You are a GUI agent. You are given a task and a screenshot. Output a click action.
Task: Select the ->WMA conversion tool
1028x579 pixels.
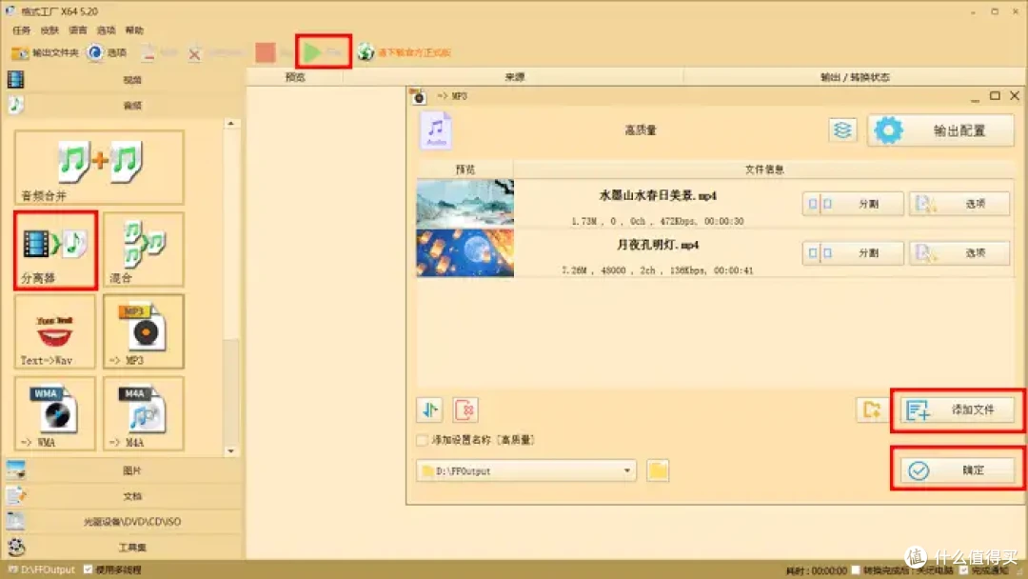click(x=55, y=413)
